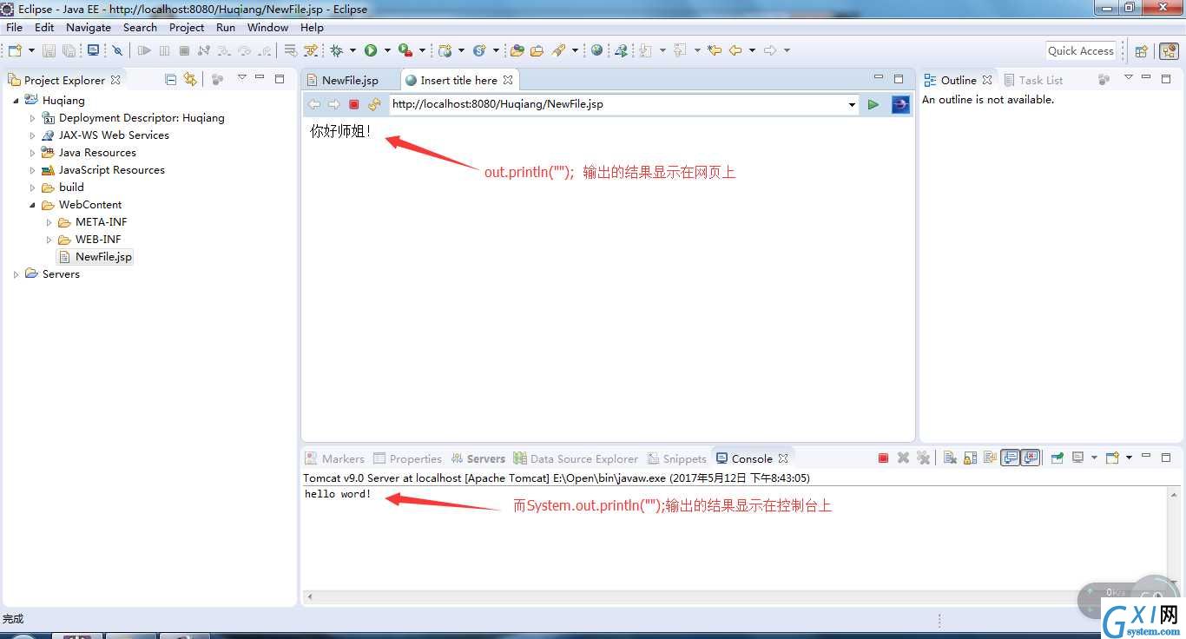1186x639 pixels.
Task: Open dropdown next to Back navigation arrow
Action: (x=752, y=50)
